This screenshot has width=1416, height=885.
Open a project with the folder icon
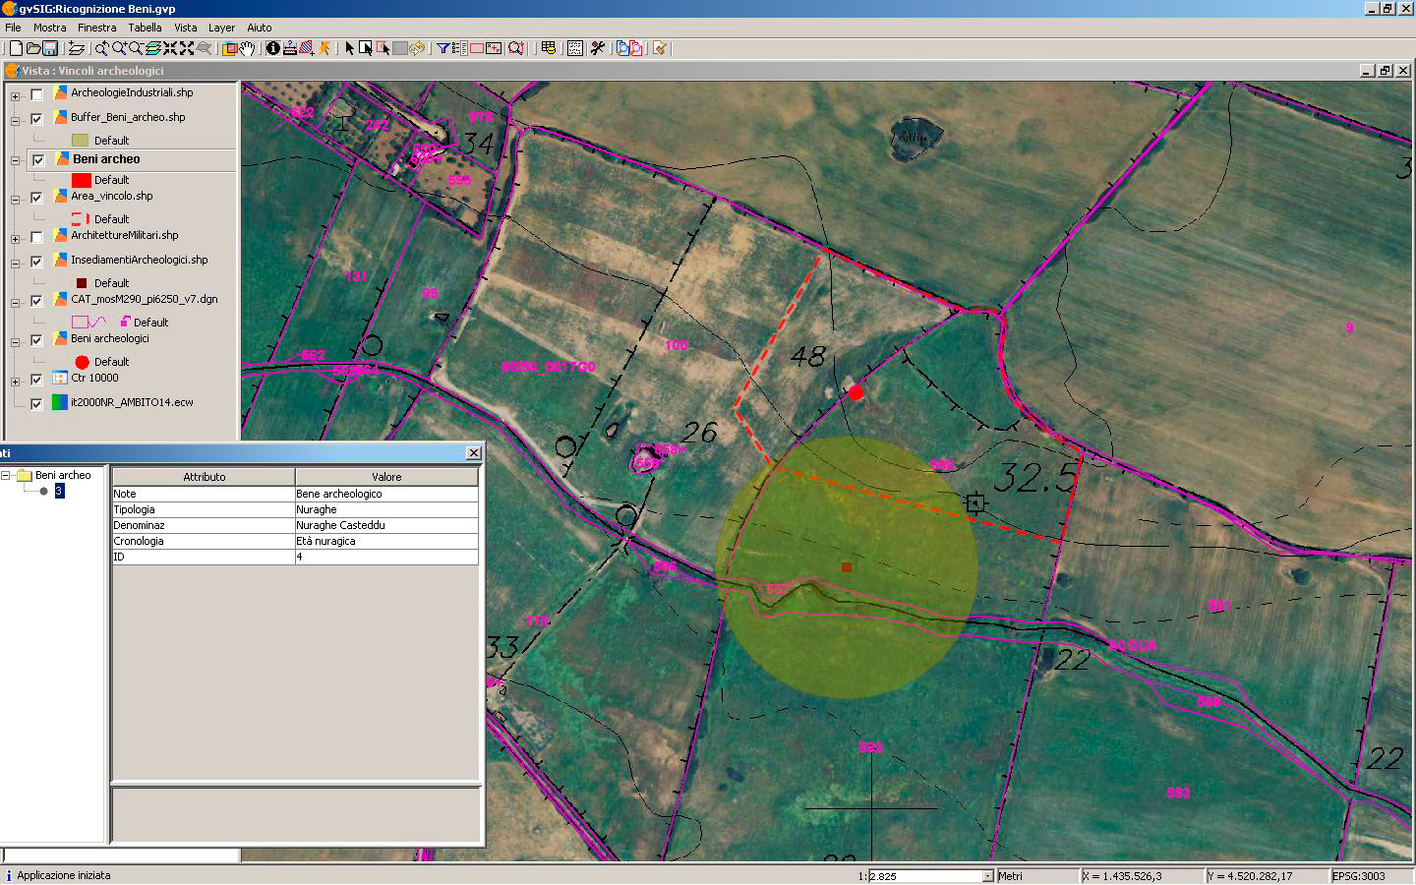click(x=32, y=48)
